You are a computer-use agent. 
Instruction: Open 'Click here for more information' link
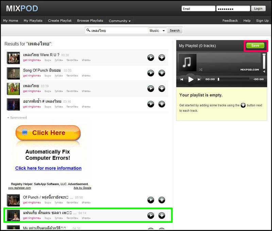(48, 168)
